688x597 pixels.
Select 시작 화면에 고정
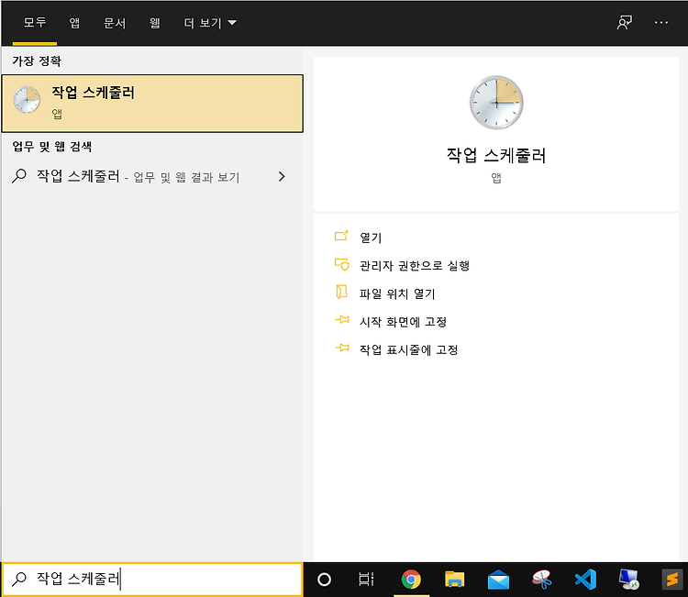(403, 322)
